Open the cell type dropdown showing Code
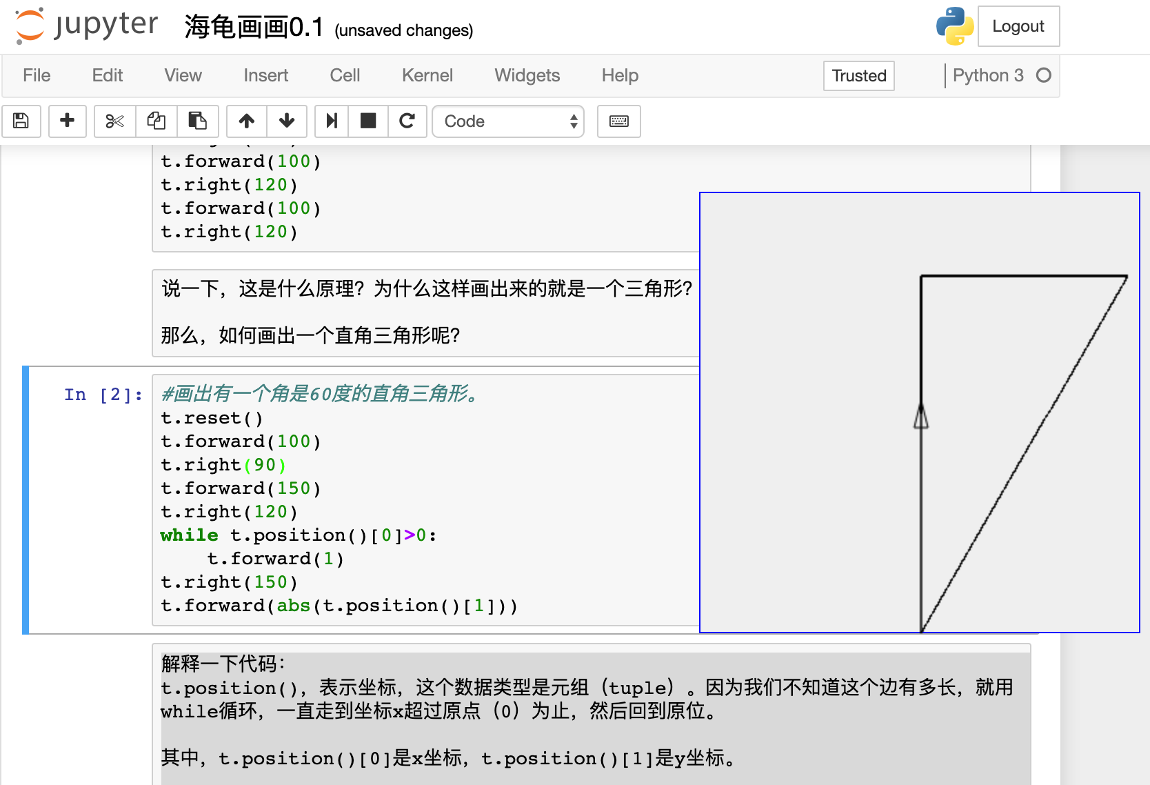This screenshot has height=785, width=1150. tap(508, 121)
